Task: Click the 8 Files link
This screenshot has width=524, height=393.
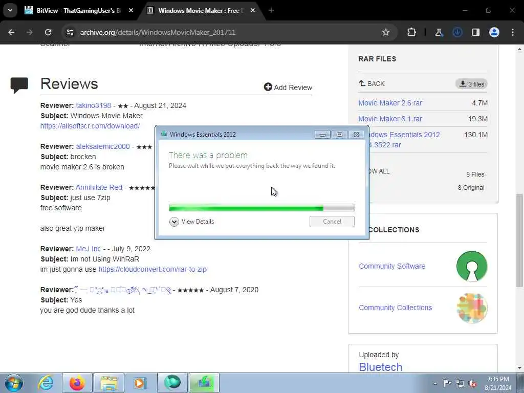Action: pyautogui.click(x=475, y=174)
